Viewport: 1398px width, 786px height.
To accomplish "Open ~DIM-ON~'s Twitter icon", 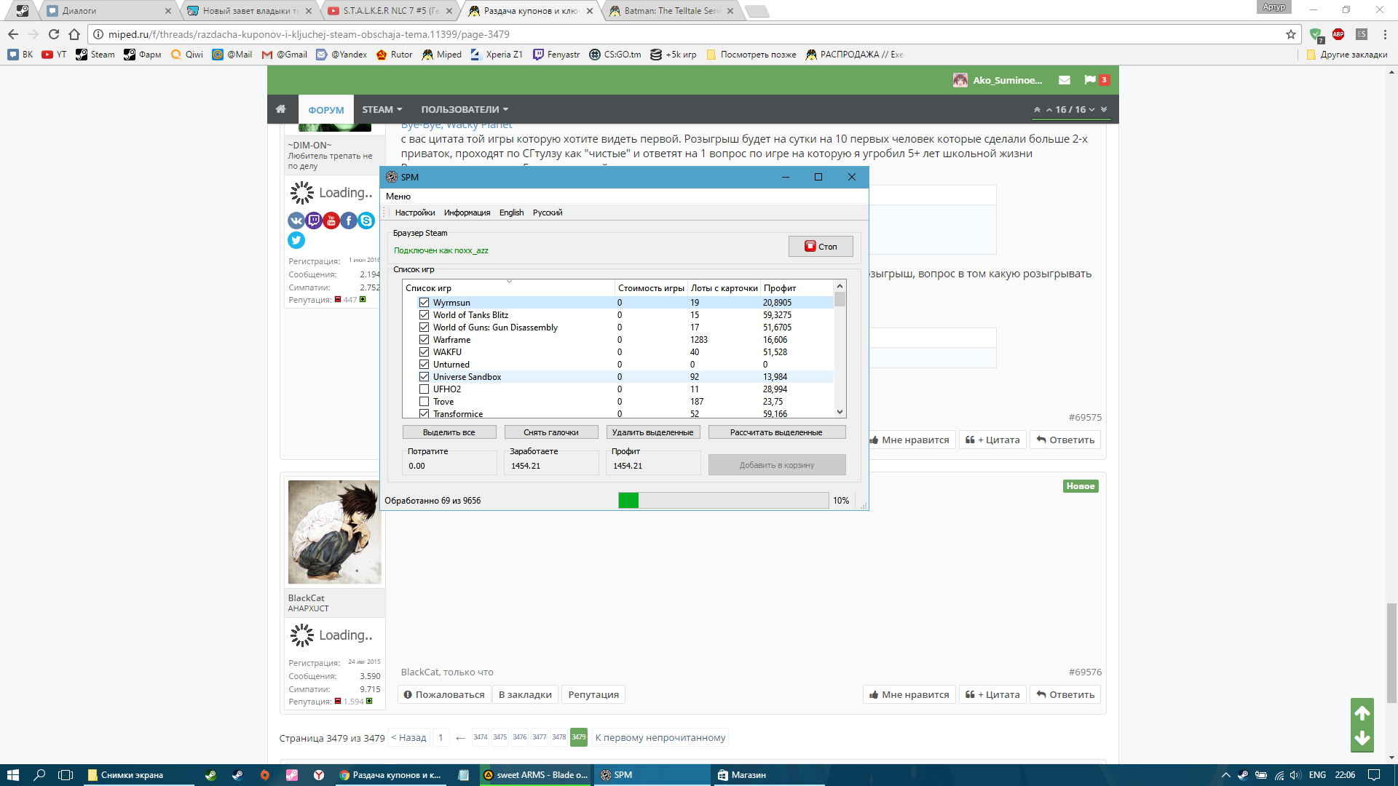I will pos(296,240).
